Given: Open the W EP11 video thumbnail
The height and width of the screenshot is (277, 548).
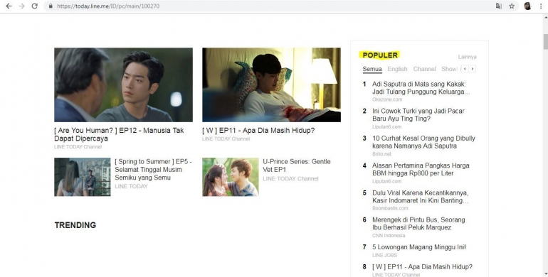Looking at the screenshot, I should click(x=271, y=85).
